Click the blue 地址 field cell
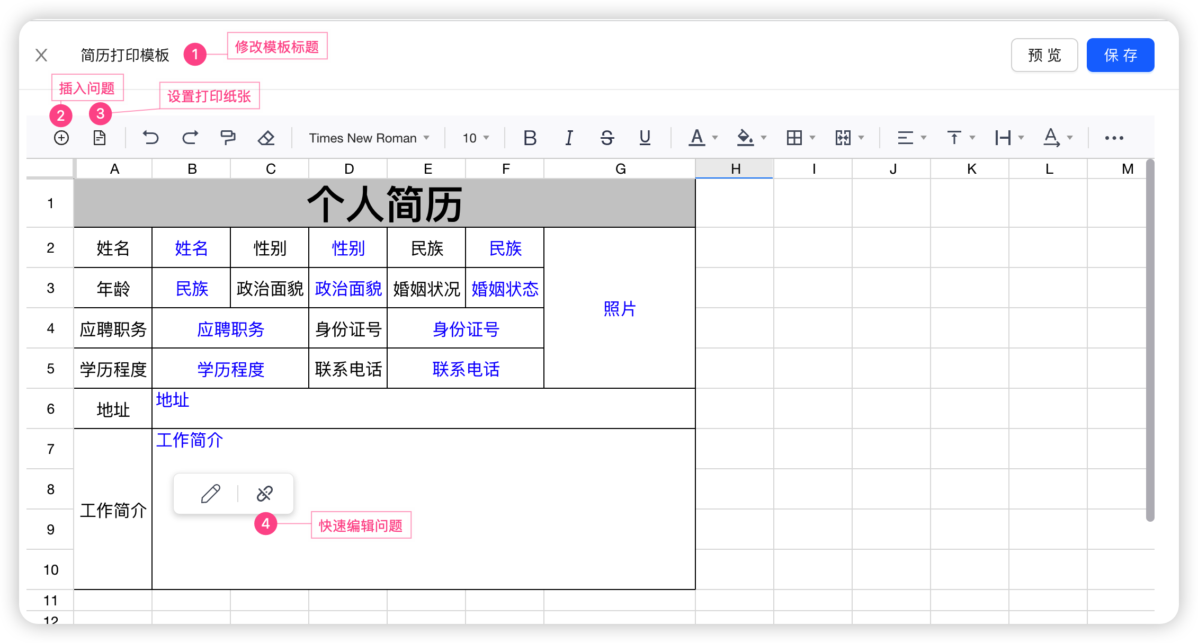This screenshot has height=643, width=1198. tap(424, 408)
